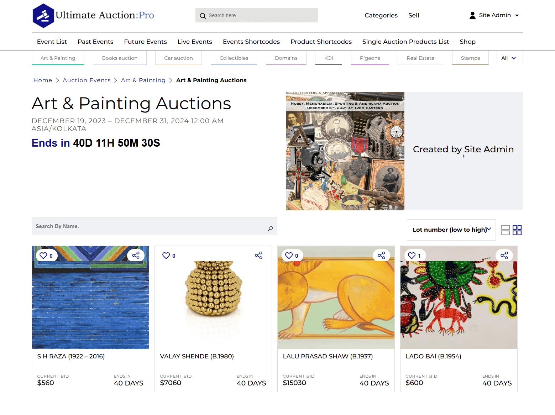Toggle favorite heart on S H Raza lot
Screen dimensions: 555x415
43,255
